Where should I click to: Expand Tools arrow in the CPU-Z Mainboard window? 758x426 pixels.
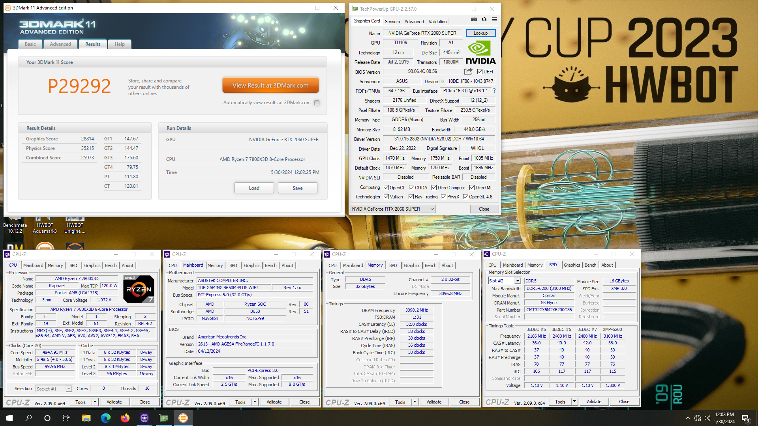pyautogui.click(x=255, y=402)
